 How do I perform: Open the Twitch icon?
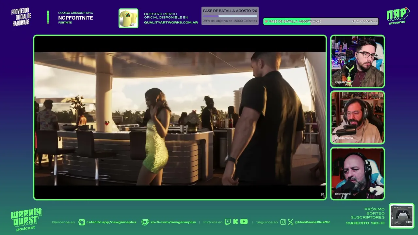click(x=228, y=222)
